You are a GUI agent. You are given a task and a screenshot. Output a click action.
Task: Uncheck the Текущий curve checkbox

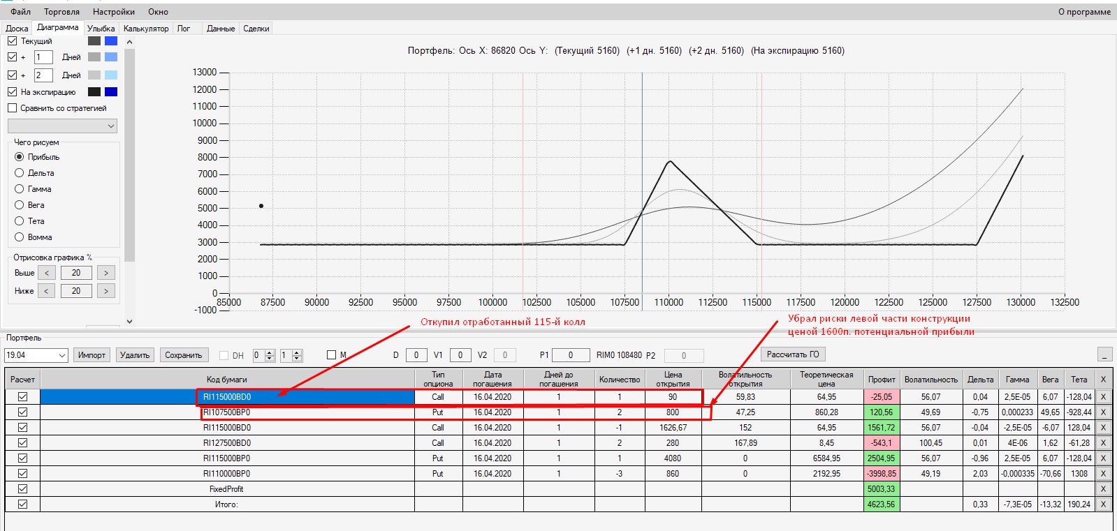(12, 41)
